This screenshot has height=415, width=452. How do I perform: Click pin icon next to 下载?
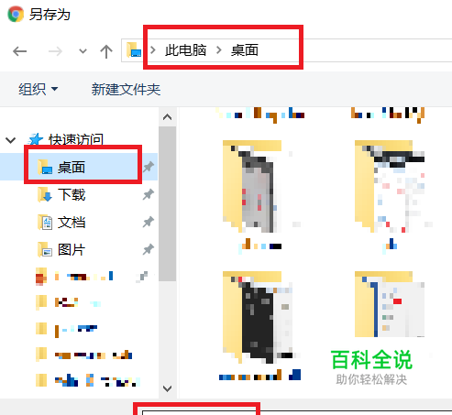pos(149,194)
